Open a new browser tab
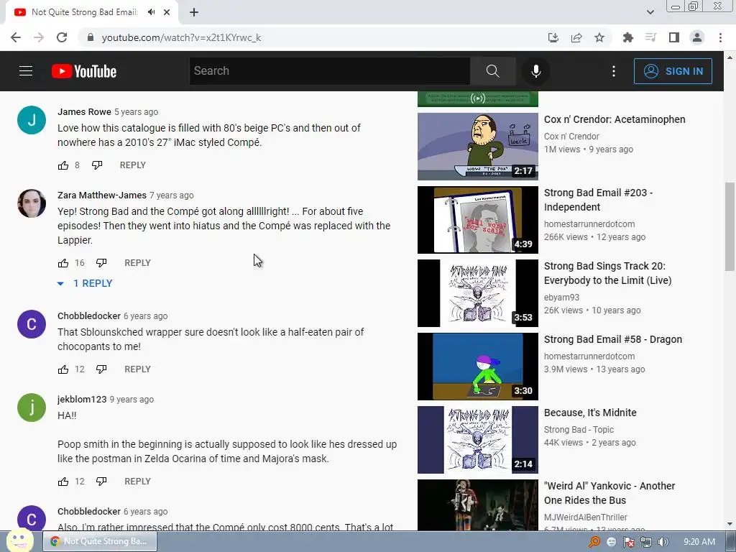 pyautogui.click(x=194, y=12)
